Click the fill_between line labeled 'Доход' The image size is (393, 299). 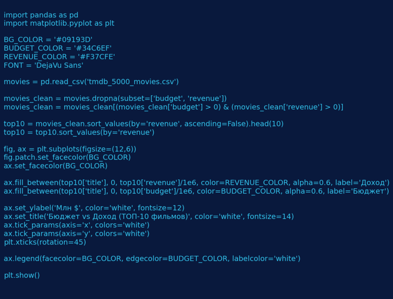196,183
